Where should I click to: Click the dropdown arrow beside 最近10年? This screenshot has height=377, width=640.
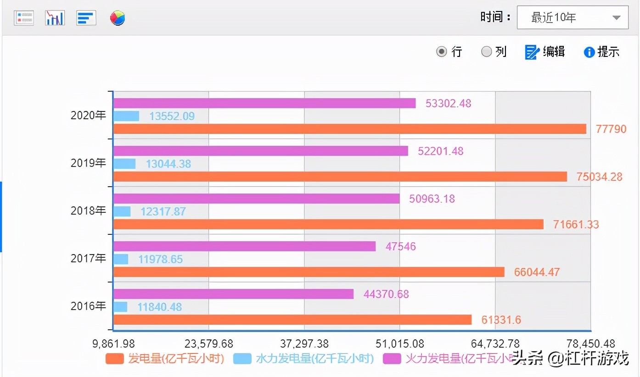[x=617, y=17]
